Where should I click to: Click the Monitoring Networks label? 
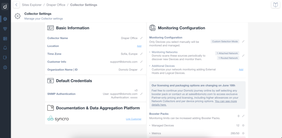[165, 52]
